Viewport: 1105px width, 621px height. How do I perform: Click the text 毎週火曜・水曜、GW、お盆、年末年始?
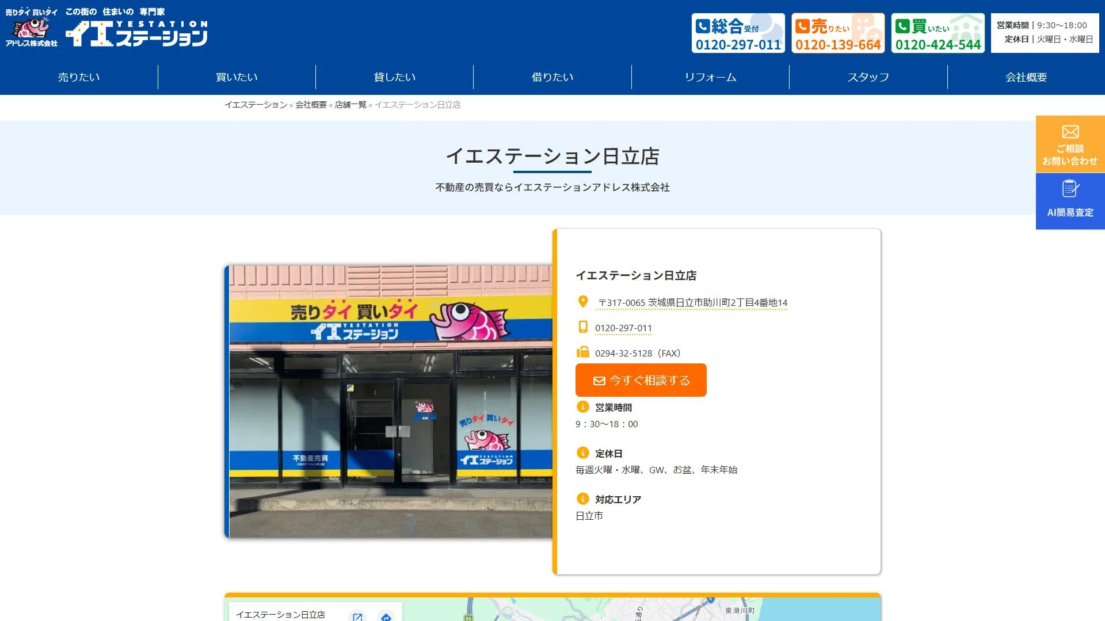656,470
